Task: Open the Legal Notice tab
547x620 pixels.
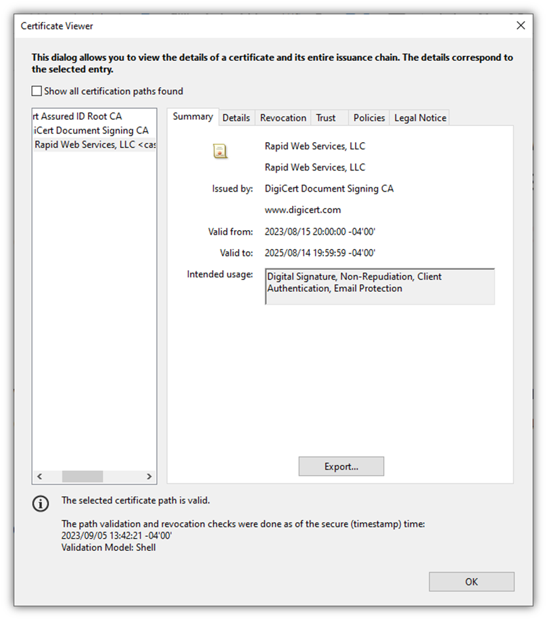Action: (420, 118)
